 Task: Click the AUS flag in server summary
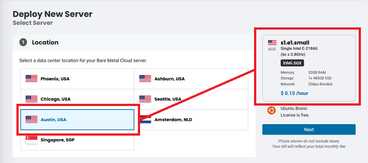272,42
